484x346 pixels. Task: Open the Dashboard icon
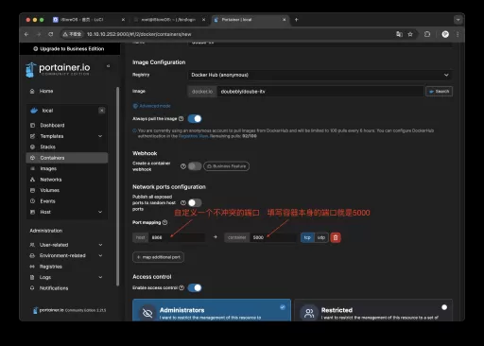point(32,125)
